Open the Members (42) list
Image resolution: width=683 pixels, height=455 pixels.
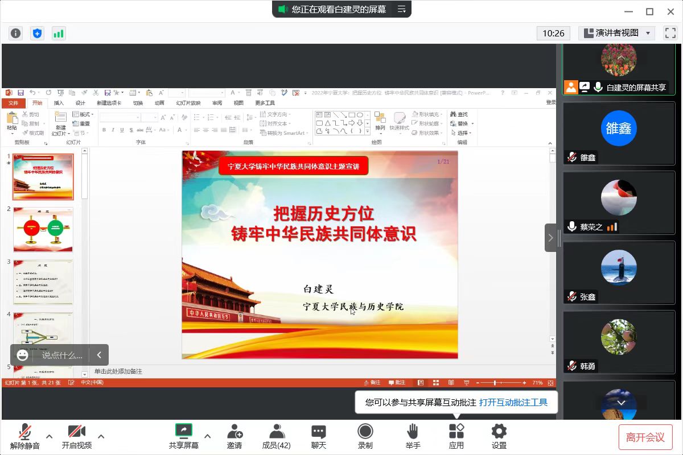[277, 436]
